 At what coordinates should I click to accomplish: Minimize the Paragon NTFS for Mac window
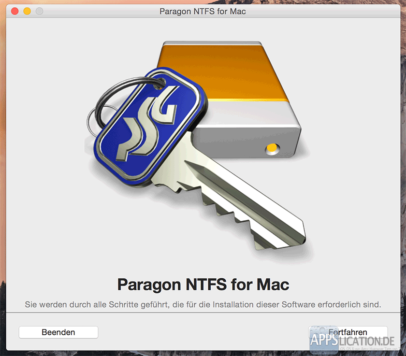click(27, 11)
